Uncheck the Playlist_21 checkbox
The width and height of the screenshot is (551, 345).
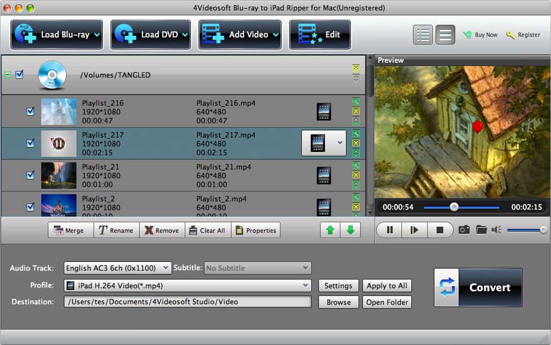[30, 175]
